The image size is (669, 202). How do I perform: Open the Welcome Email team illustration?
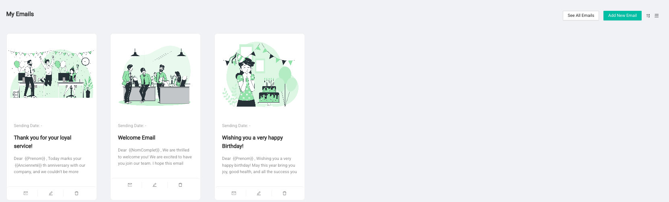pos(156,76)
